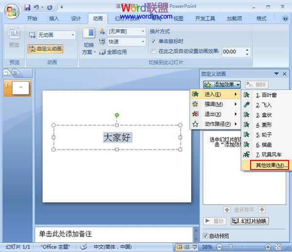Start slide show from status bar
Screen dimensions: 292x252
(x=195, y=247)
